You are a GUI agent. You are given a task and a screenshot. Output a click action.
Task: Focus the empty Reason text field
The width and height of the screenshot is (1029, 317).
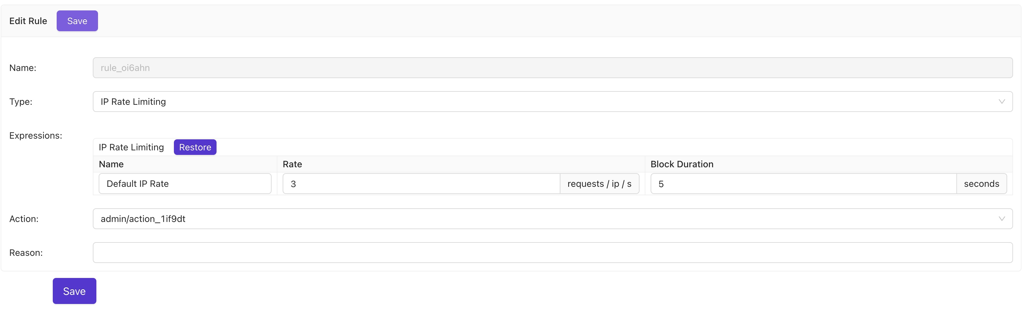[x=552, y=253]
